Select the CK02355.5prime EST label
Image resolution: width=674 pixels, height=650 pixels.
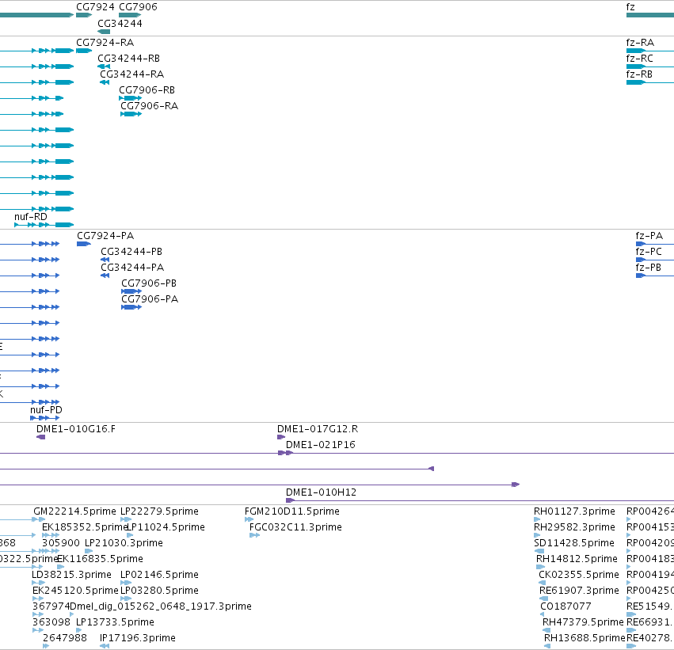point(579,575)
